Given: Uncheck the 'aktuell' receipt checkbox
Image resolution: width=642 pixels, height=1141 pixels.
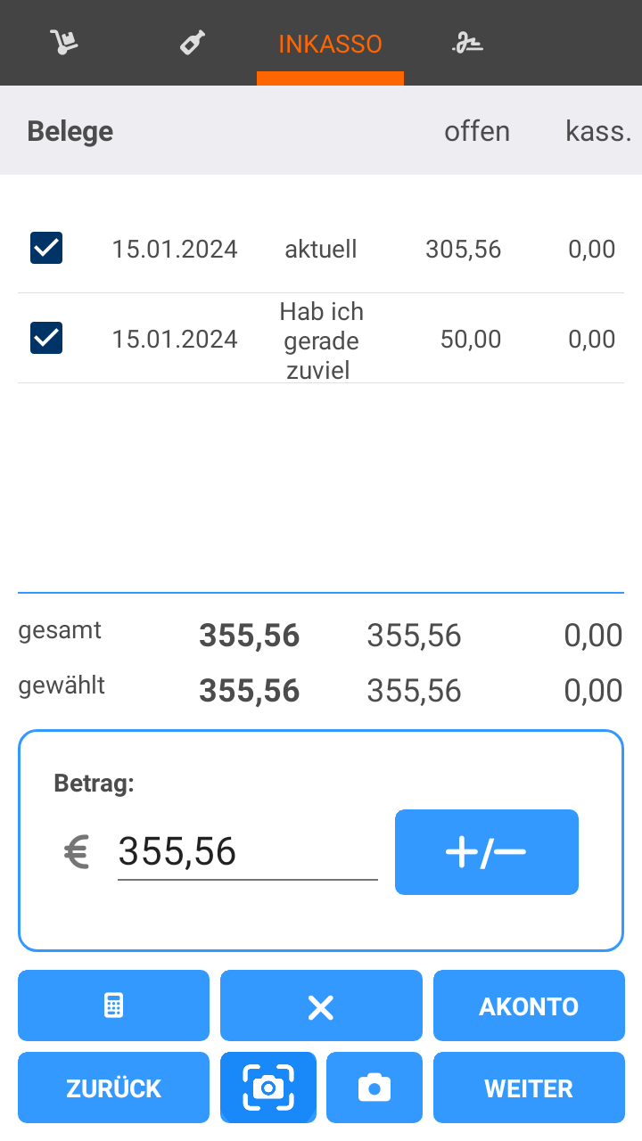Looking at the screenshot, I should click(x=46, y=248).
